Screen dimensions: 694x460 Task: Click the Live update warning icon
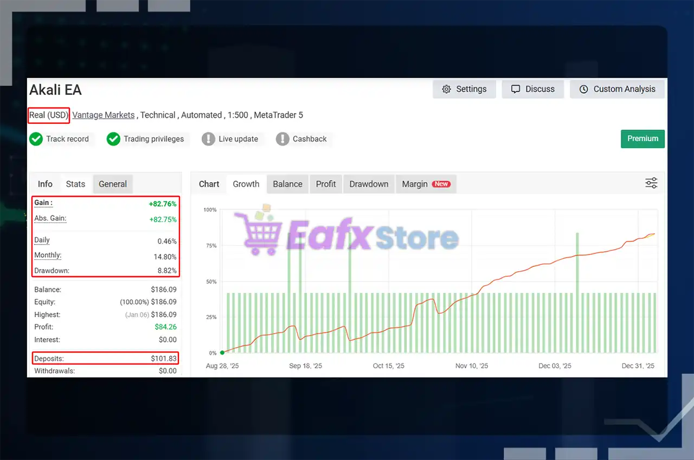[x=208, y=139]
